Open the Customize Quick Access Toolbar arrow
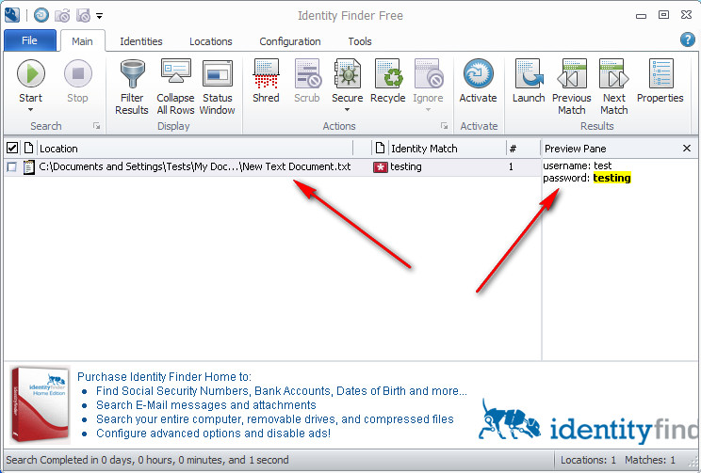 point(99,16)
